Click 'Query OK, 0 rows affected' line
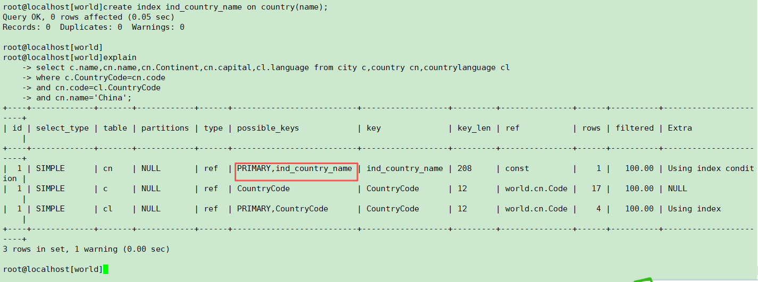Viewport: 758px width, 282px height. (88, 17)
